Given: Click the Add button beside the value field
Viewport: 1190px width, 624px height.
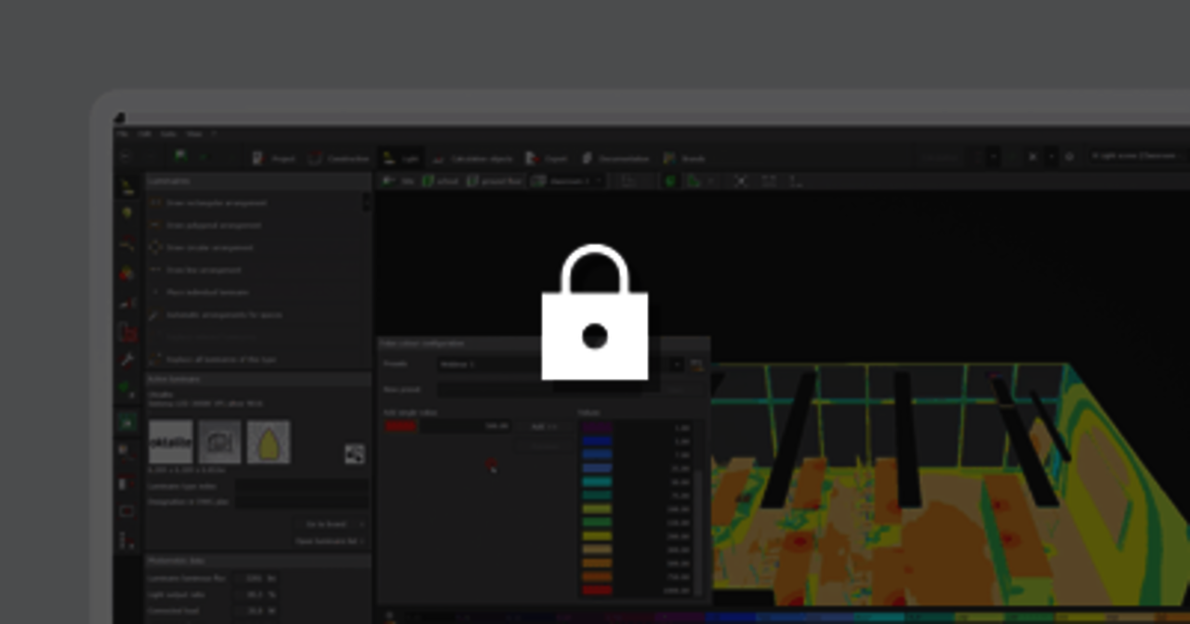Looking at the screenshot, I should click(542, 426).
